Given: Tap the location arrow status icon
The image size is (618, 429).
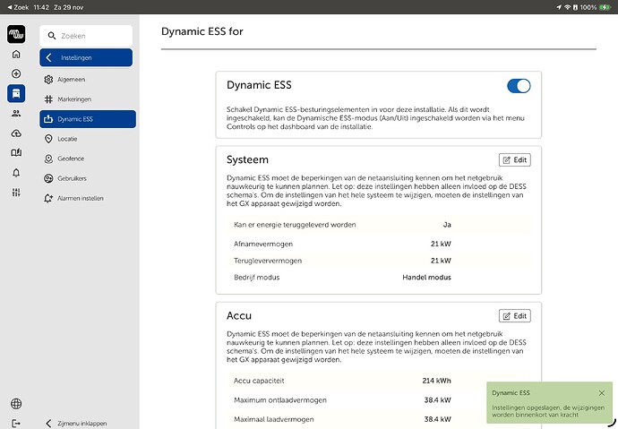Looking at the screenshot, I should click(x=559, y=7).
